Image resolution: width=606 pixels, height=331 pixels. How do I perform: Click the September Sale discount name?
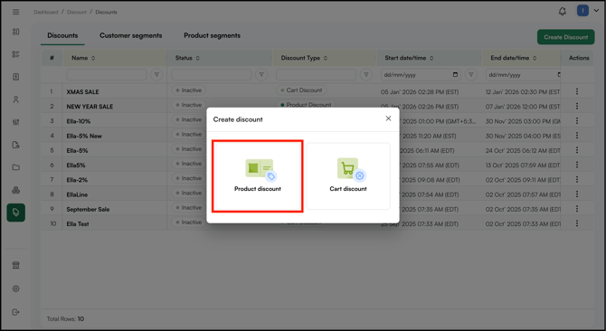click(x=88, y=209)
